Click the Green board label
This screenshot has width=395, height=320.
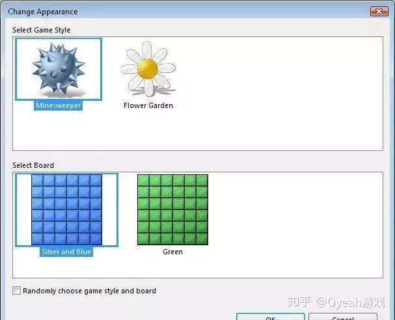pyautogui.click(x=173, y=252)
